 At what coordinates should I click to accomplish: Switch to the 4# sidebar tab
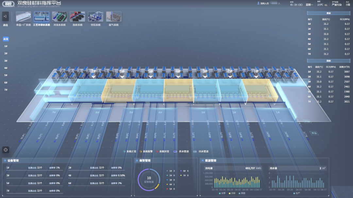6,68
